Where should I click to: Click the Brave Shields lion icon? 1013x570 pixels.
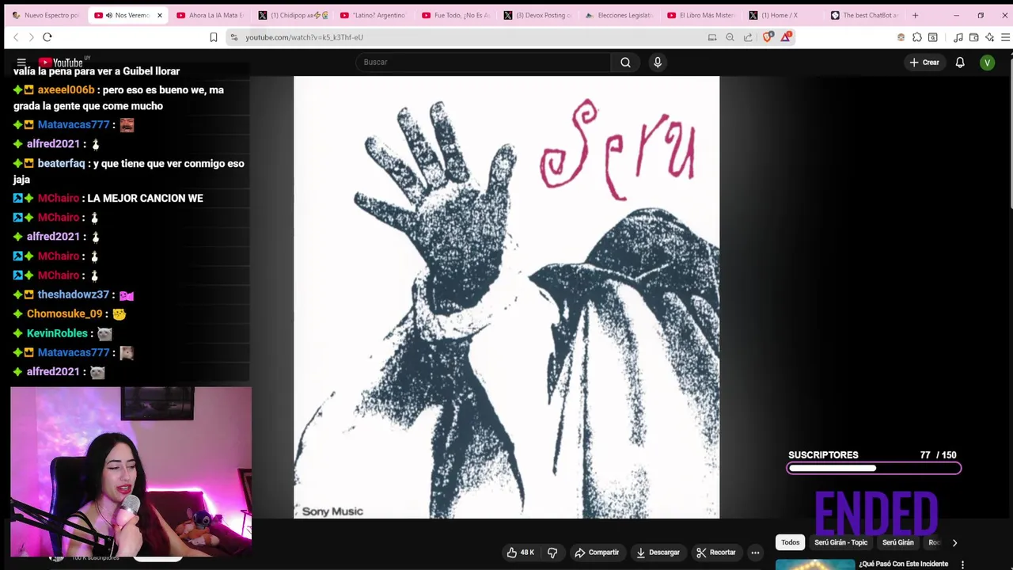point(768,36)
